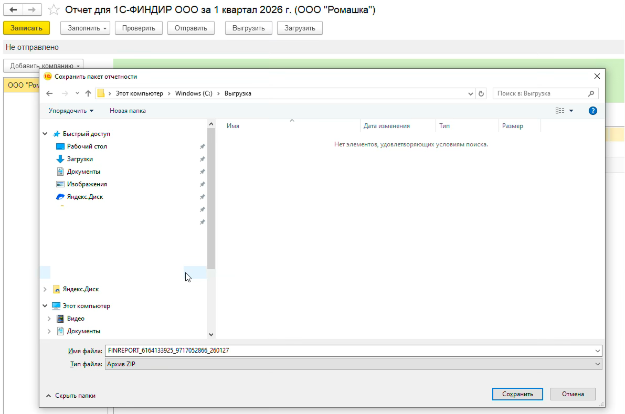Click the Сохранить button

517,394
